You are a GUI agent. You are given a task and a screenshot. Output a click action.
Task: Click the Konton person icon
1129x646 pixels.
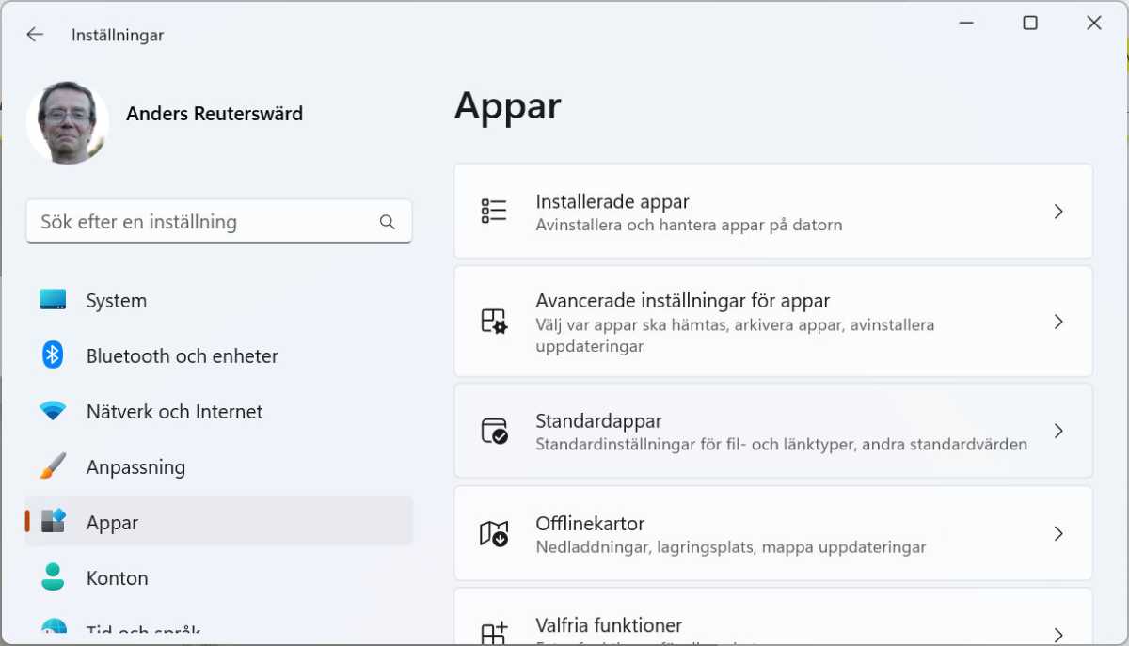(53, 577)
